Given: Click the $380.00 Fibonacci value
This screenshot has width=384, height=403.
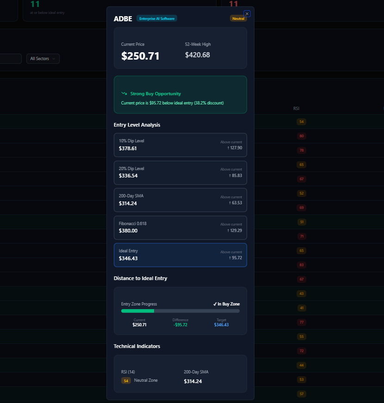Looking at the screenshot, I should 128,231.
